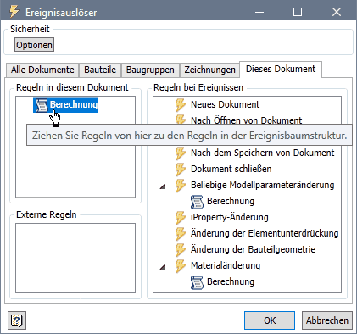
Task: Open the Zeichnungen tab
Action: tap(209, 70)
